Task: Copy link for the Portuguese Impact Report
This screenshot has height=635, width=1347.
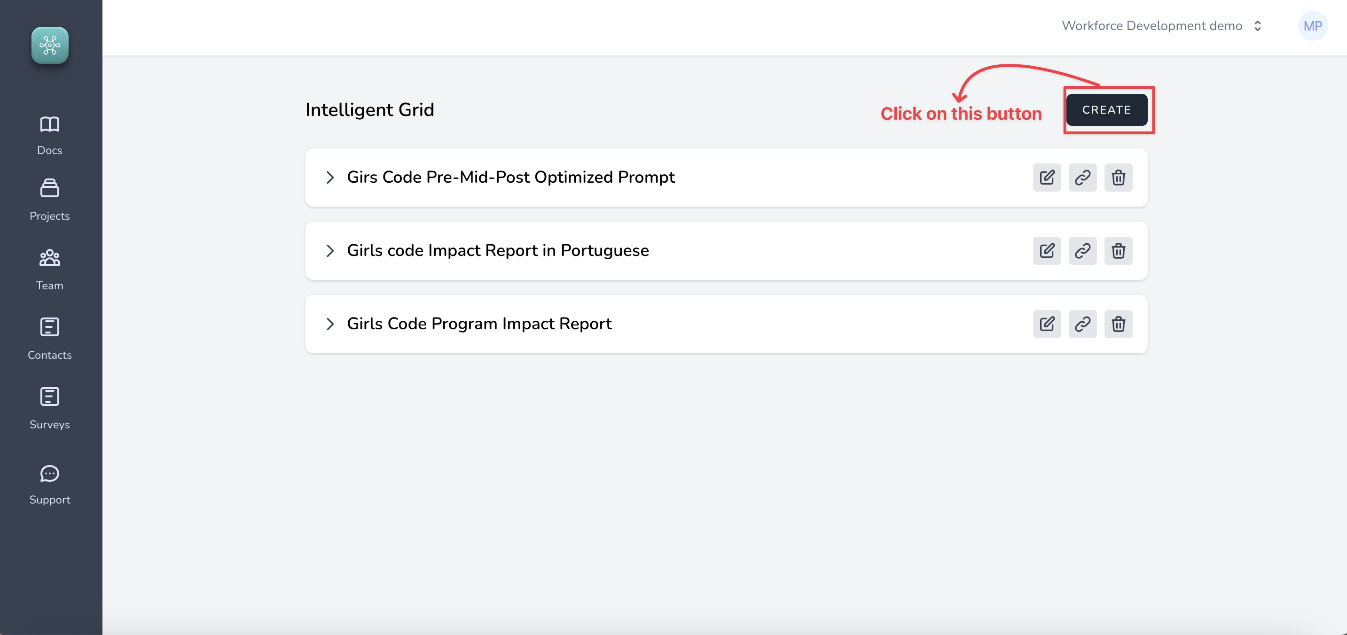Action: pos(1082,251)
